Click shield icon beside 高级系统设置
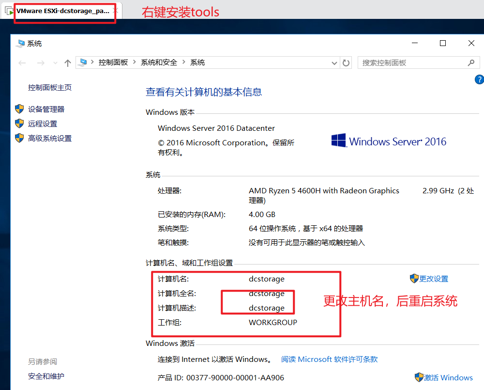The image size is (484, 390). [x=19, y=138]
